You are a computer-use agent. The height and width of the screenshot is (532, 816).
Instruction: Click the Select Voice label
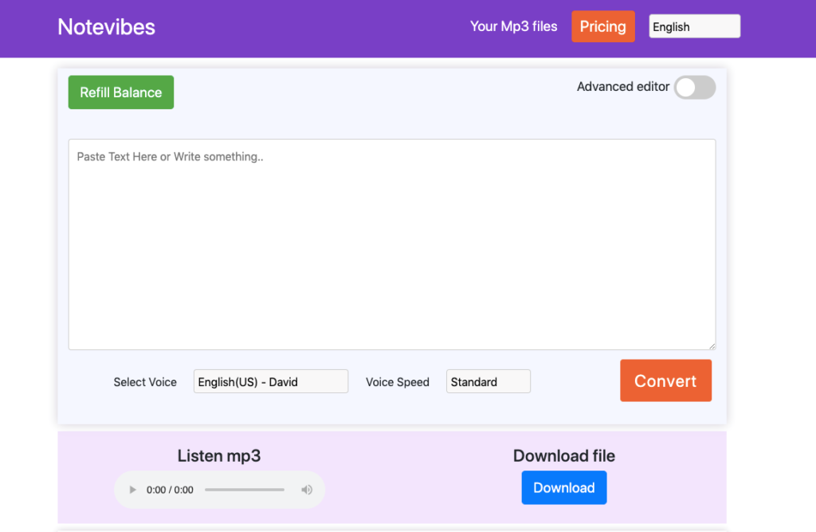click(x=145, y=382)
